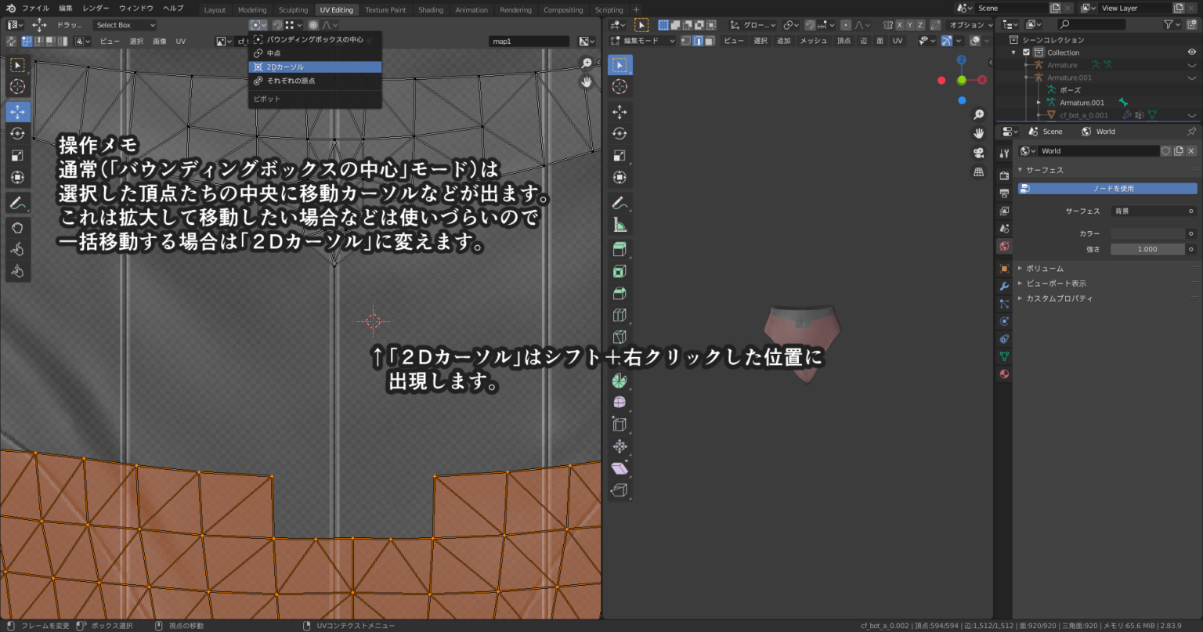This screenshot has width=1203, height=632.
Task: Toggle the pin icon in the Properties breadcrumb
Action: click(x=1192, y=131)
